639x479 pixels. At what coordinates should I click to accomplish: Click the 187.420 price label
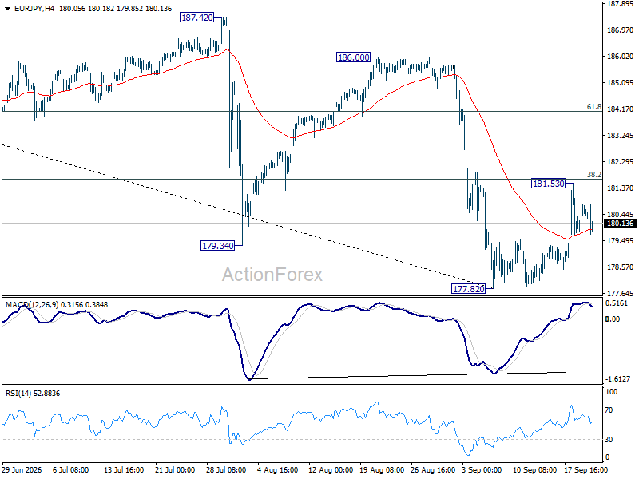click(196, 18)
